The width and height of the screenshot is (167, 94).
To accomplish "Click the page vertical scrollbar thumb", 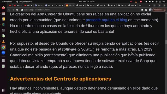I will click(x=166, y=42).
